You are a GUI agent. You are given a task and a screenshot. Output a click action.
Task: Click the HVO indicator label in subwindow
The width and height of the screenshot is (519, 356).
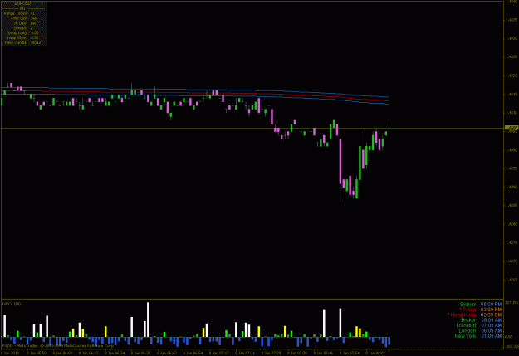[x=12, y=304]
